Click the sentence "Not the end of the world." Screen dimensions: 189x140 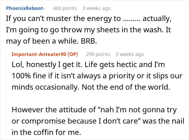[126, 87]
